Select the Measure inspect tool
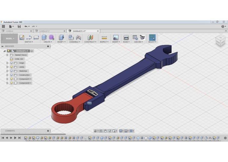Image resolution: width=228 pixels, height=162 pixels. pyautogui.click(x=104, y=38)
